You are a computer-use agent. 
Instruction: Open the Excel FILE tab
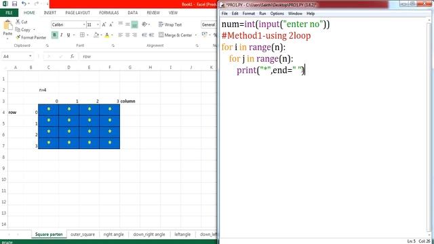pyautogui.click(x=9, y=13)
